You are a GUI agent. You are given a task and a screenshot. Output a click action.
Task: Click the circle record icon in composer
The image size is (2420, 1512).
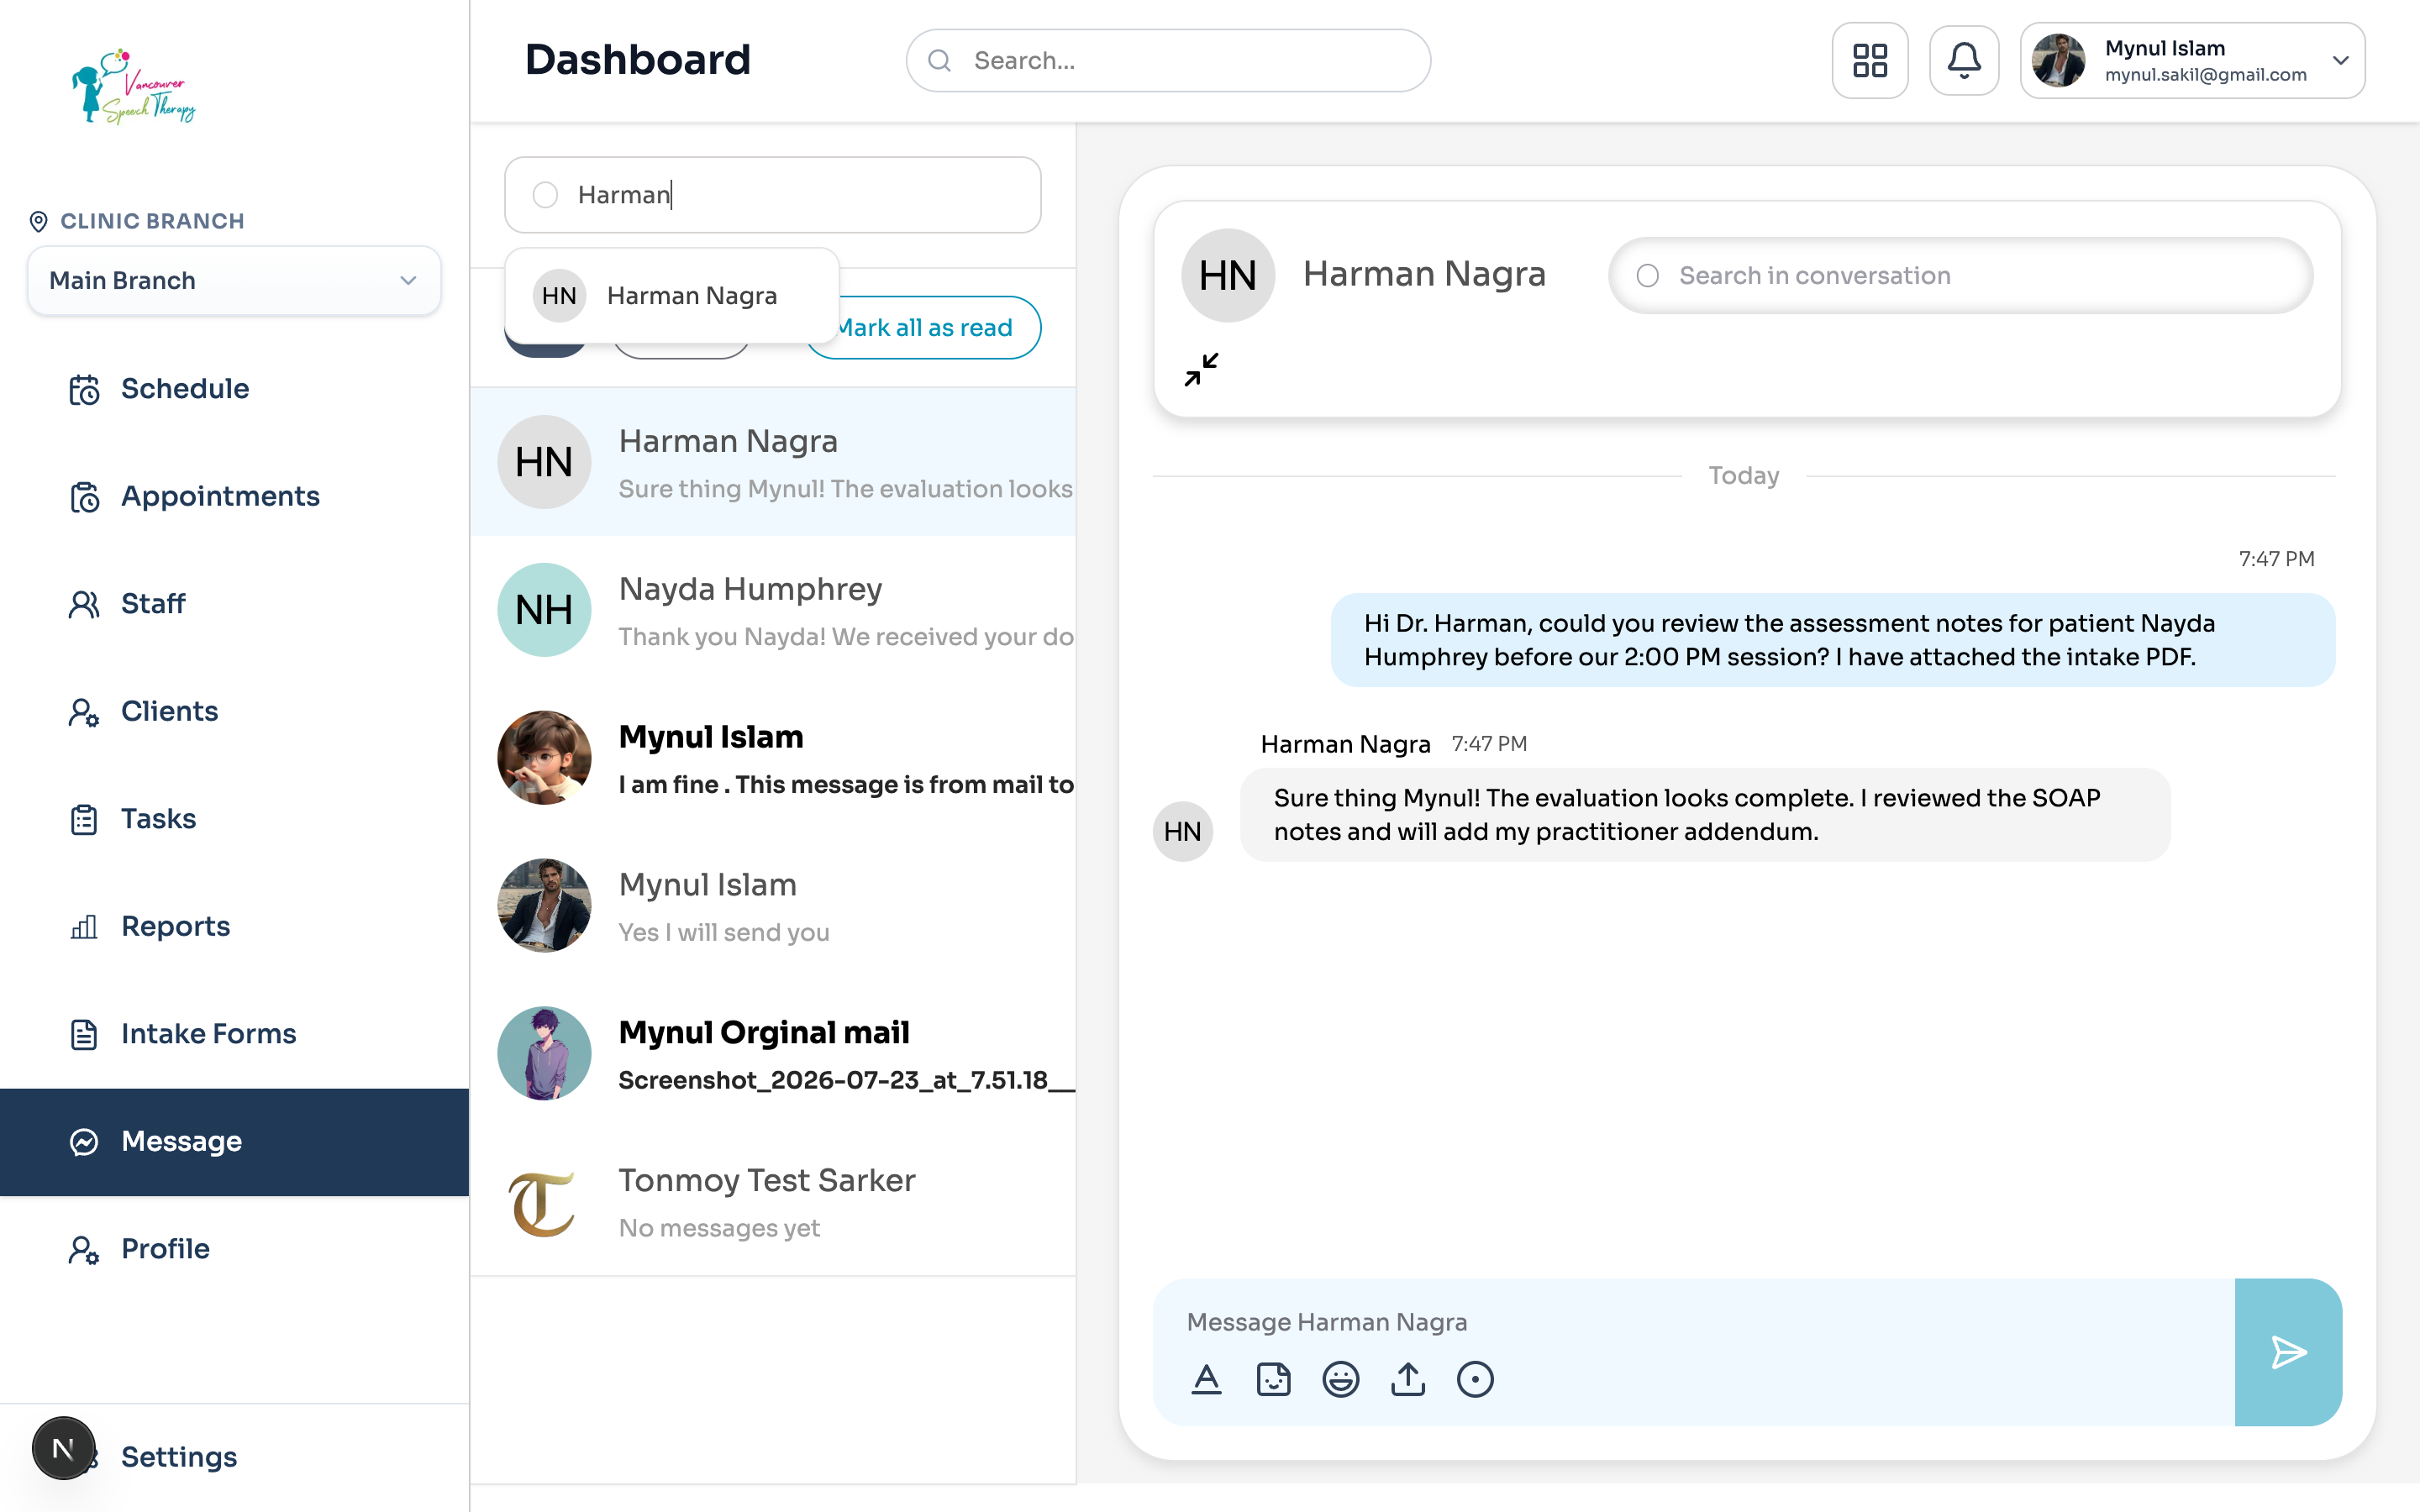[x=1475, y=1379]
